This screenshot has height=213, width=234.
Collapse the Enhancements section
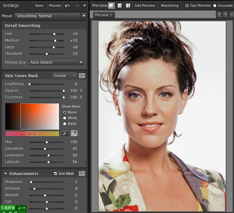6,173
